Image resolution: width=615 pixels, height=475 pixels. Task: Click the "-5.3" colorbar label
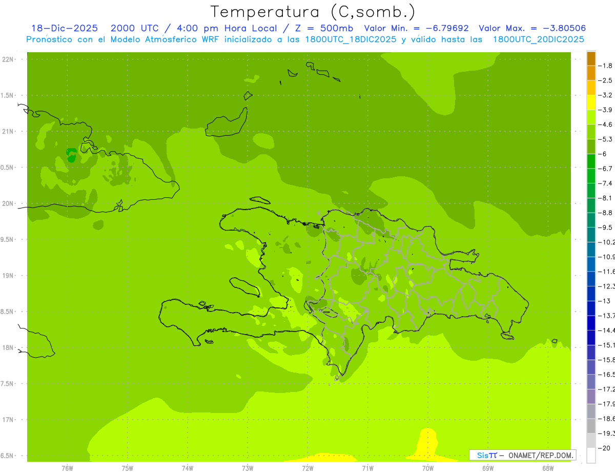tap(606, 139)
